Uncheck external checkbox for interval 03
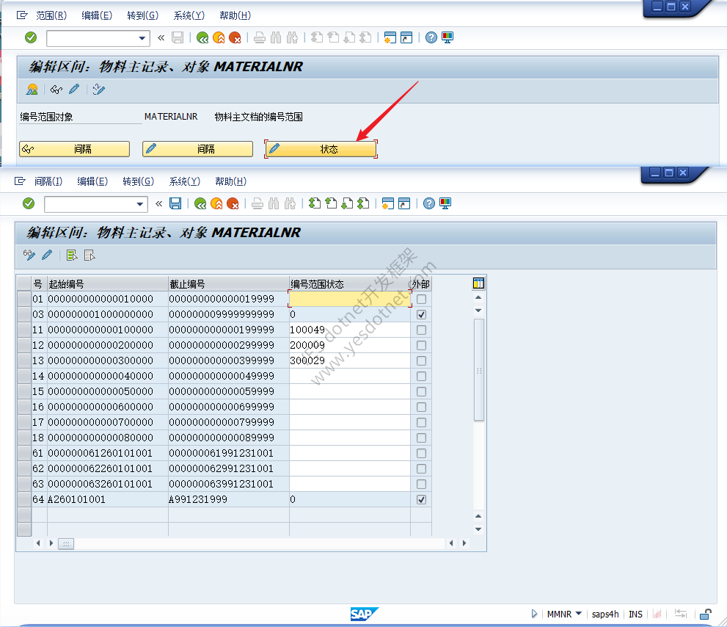Viewport: 727px width, 627px height. (422, 314)
